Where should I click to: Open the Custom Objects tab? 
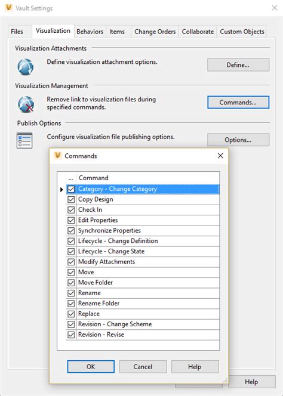tap(242, 32)
